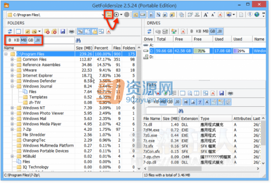
Task: Select drive C: row in DRIVES list
Action: 204,51
